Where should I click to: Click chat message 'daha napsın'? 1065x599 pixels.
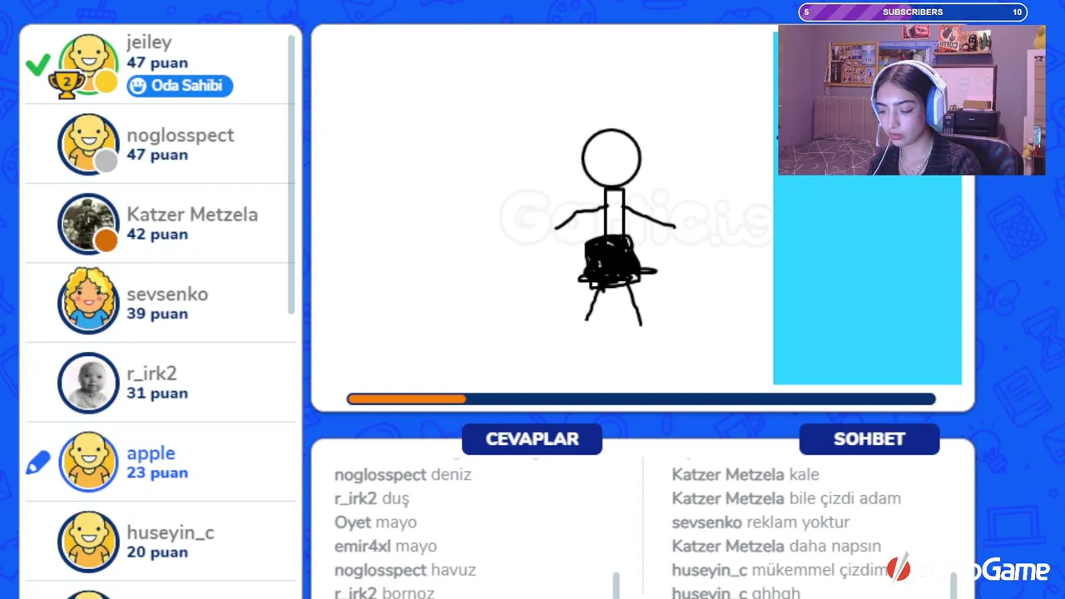click(835, 547)
